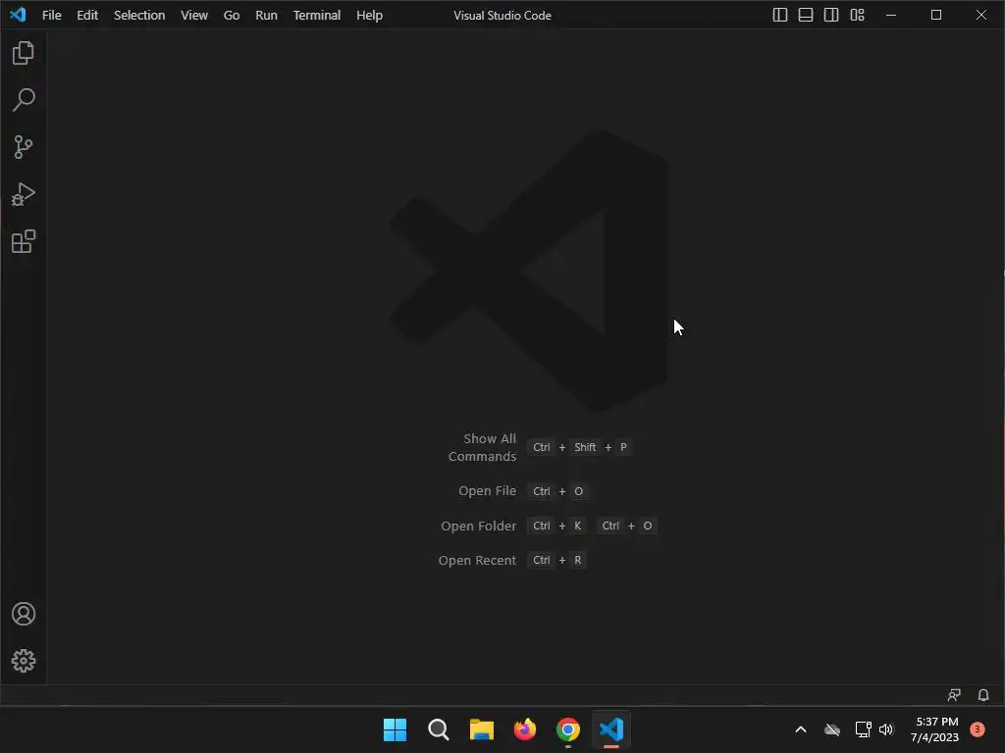Open File Explorer from taskbar
The width and height of the screenshot is (1005, 753).
click(x=481, y=729)
